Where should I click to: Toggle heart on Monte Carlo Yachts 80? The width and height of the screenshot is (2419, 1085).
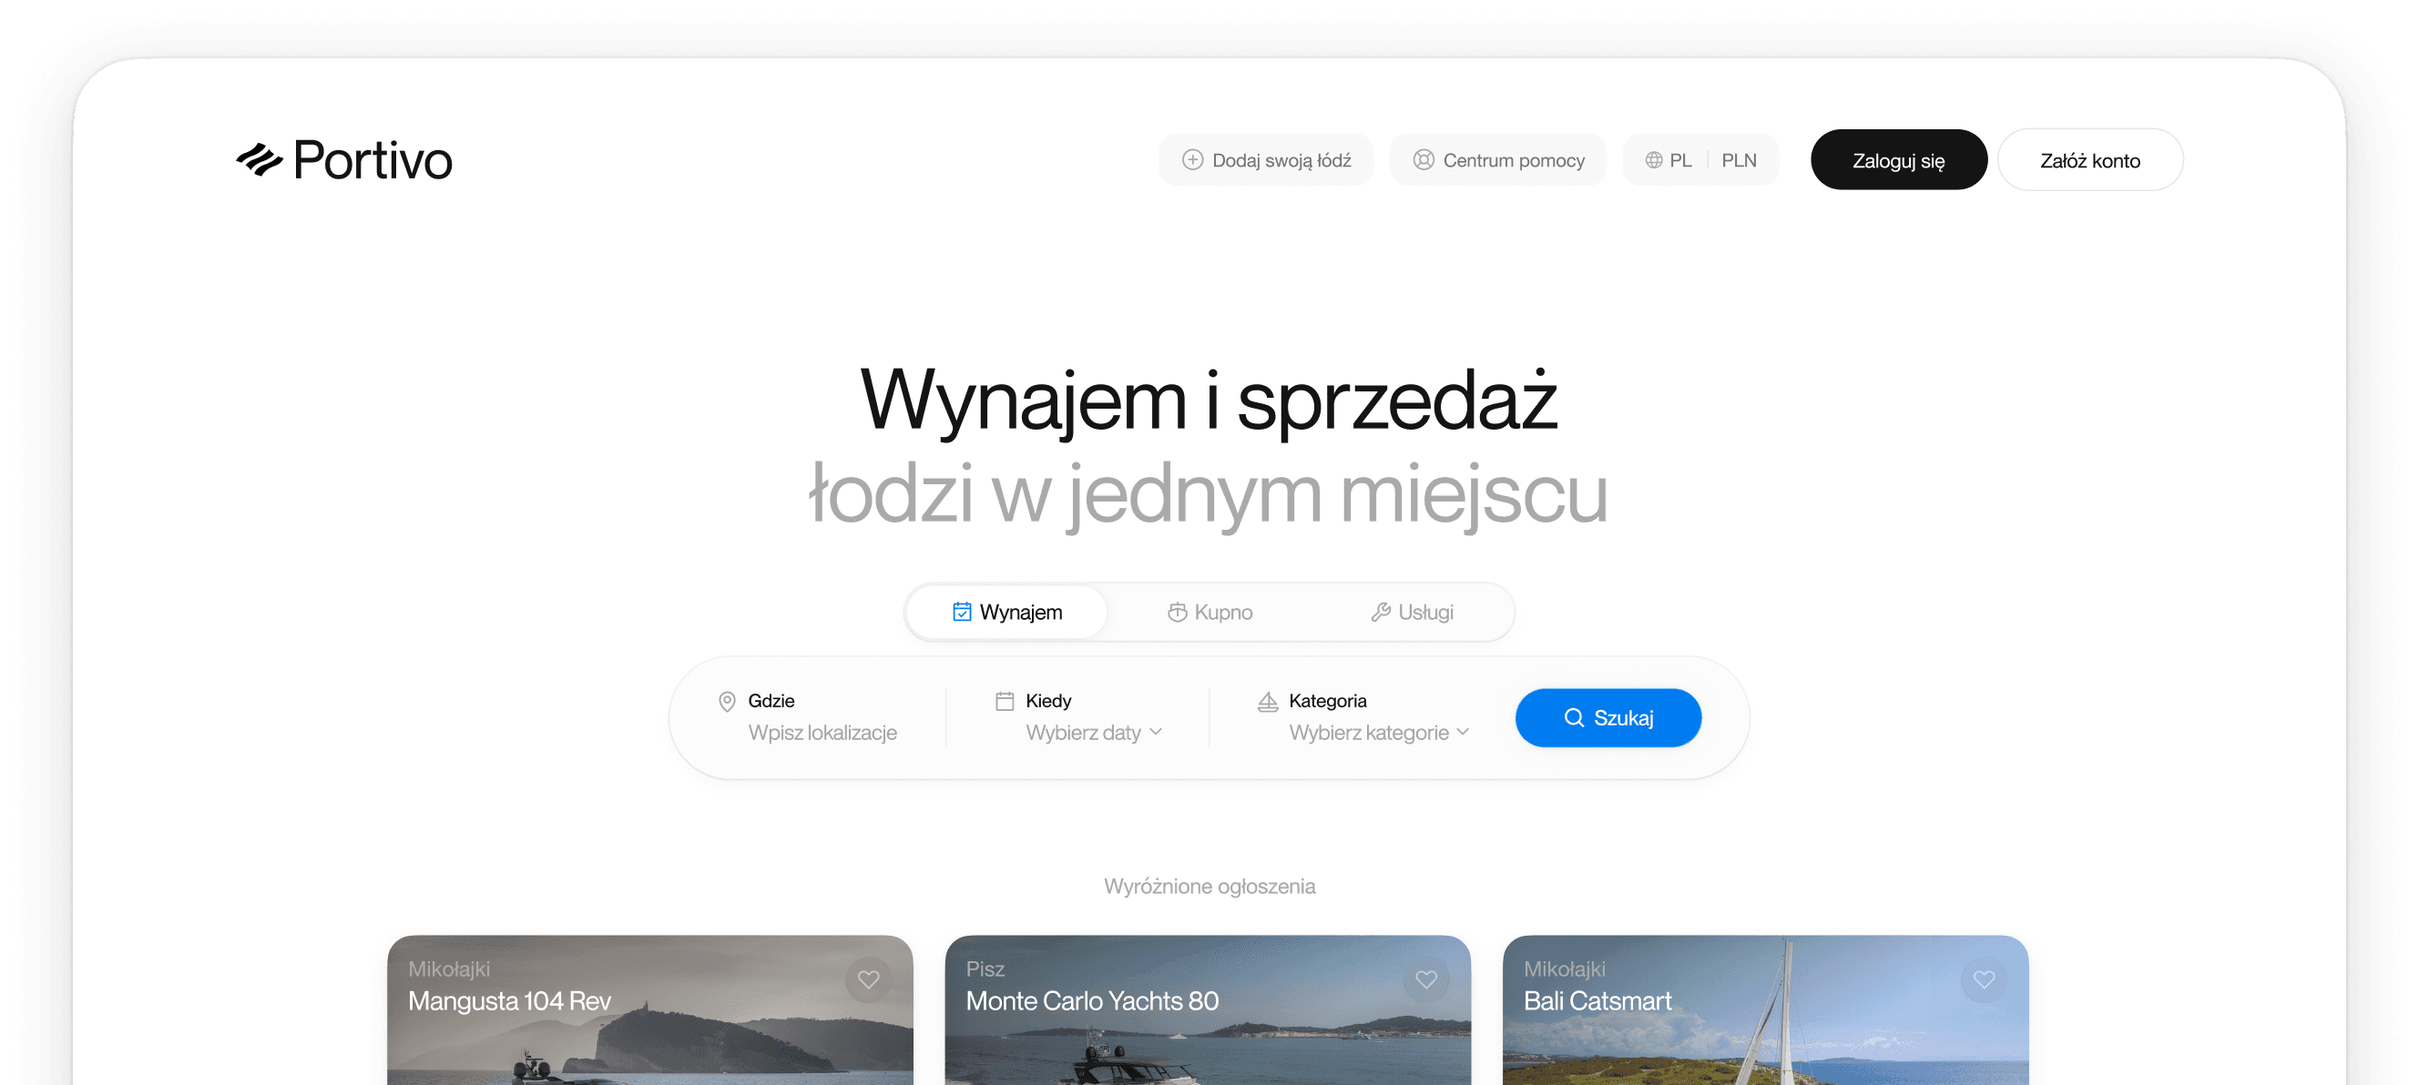(1425, 979)
